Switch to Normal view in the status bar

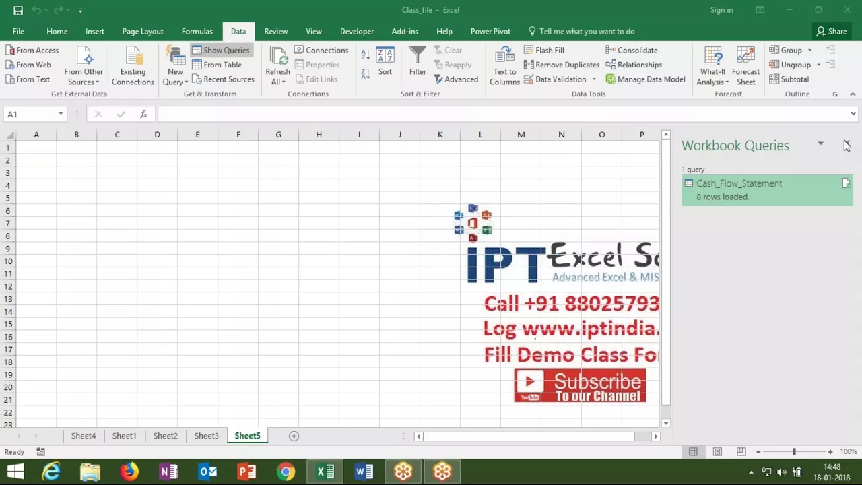coord(693,451)
